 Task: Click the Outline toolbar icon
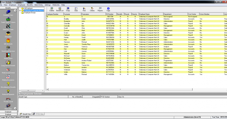tap(52, 9)
